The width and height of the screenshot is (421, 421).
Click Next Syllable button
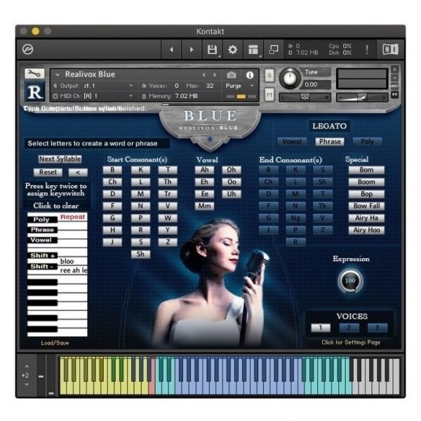click(x=60, y=159)
